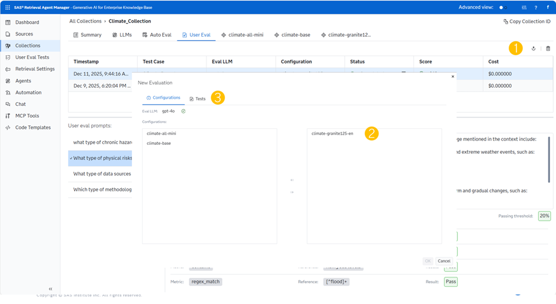The image size is (556, 304).
Task: Switch to the Tests tab in dialog
Action: pyautogui.click(x=198, y=99)
